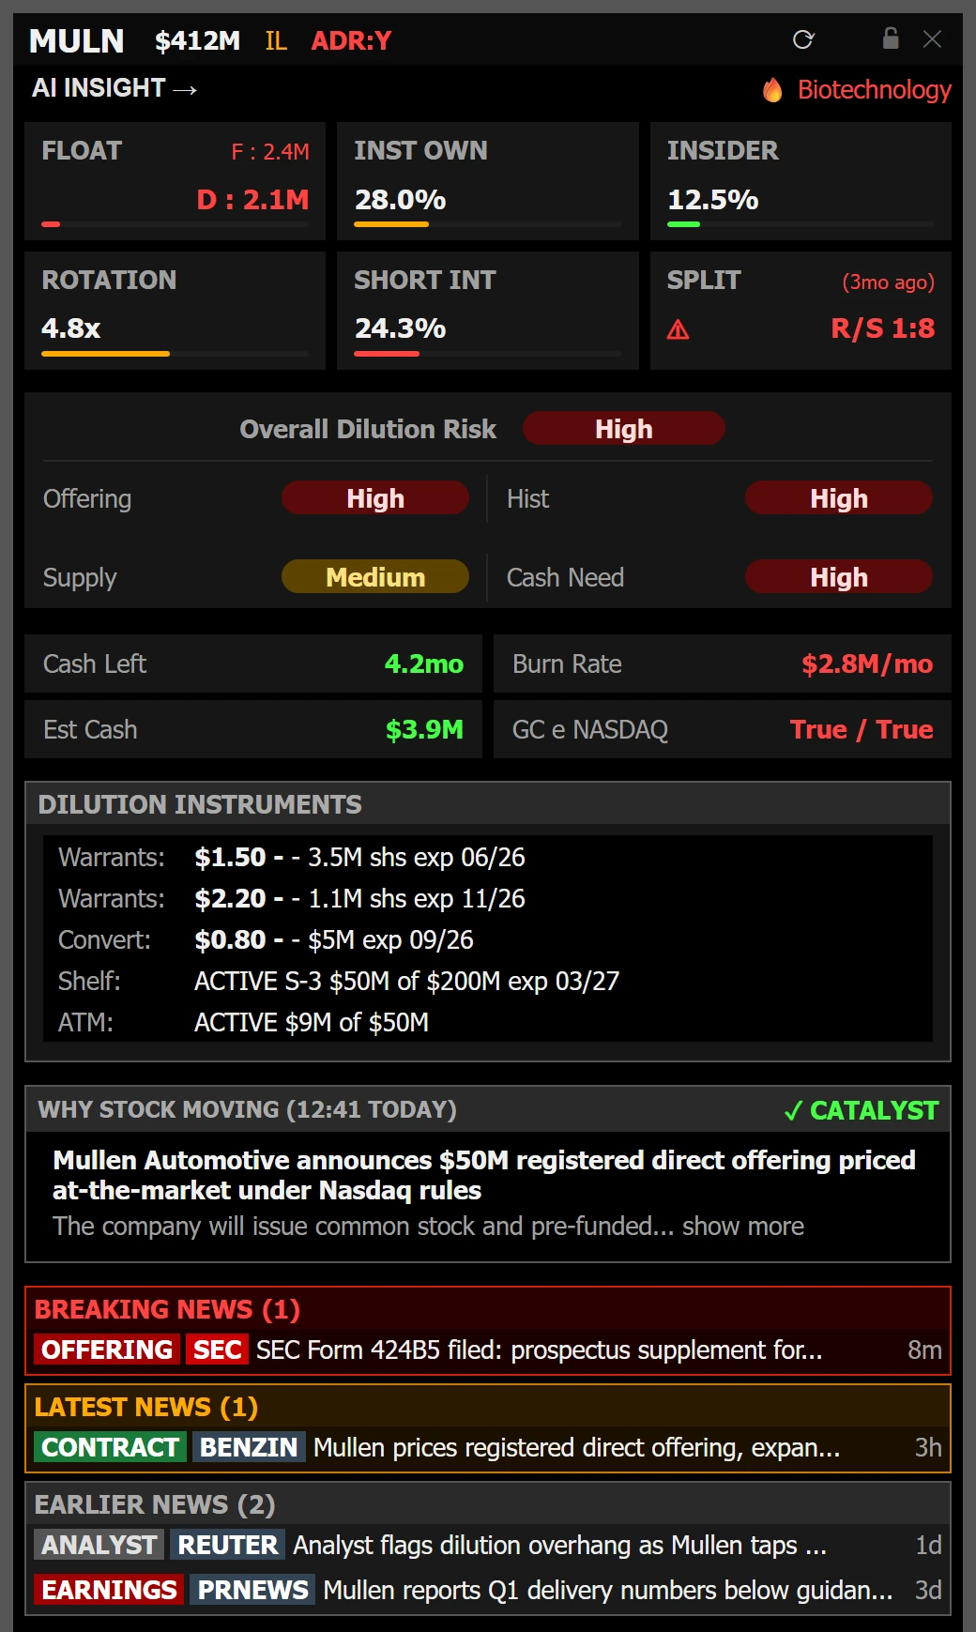Click the SHORT INT 24.3% value

400,328
